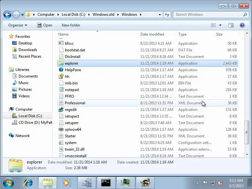Image resolution: width=252 pixels, height=189 pixels.
Task: Click the setuperr file name
Action: coord(72,123)
